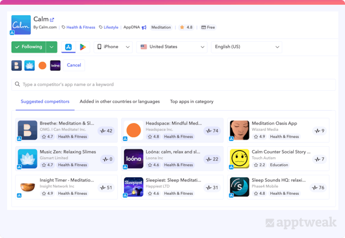The height and width of the screenshot is (238, 345).
Task: Click selected Headspace orange circle icon
Action: click(42, 66)
